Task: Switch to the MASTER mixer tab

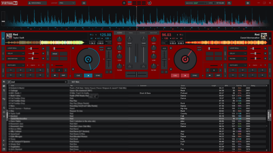Action: (x=153, y=33)
